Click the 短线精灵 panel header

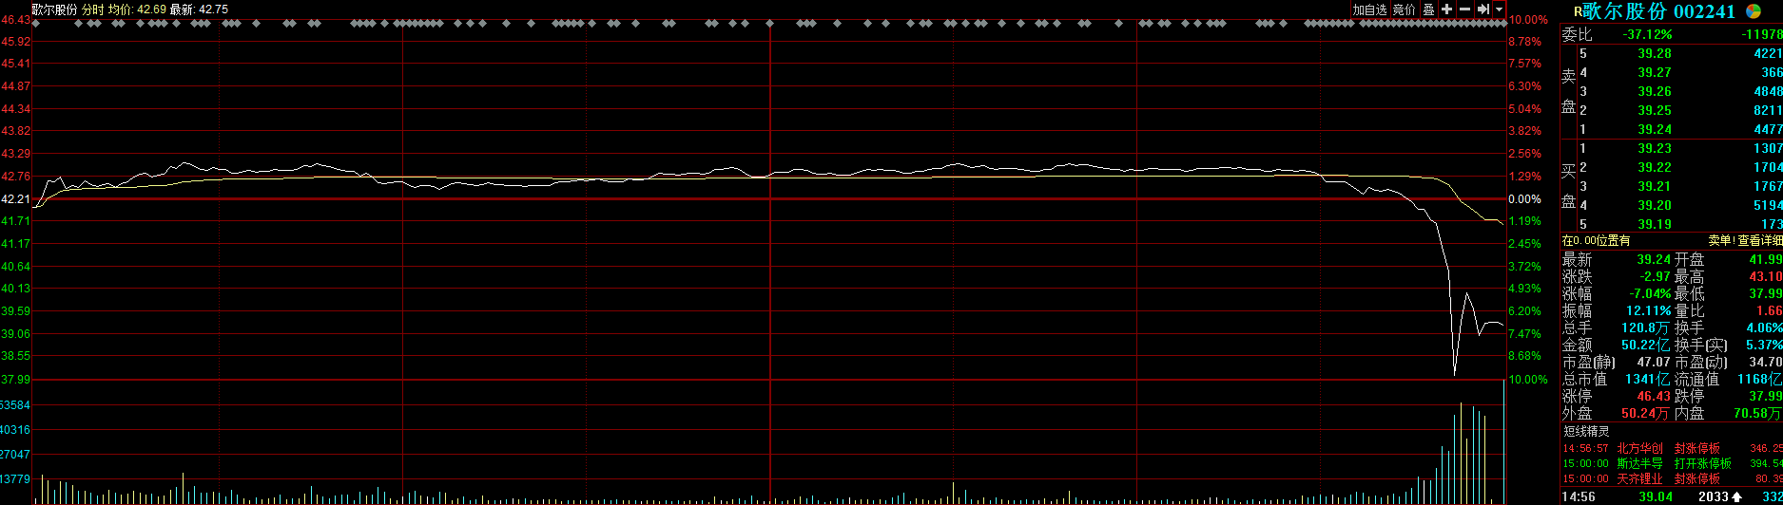pos(1586,431)
